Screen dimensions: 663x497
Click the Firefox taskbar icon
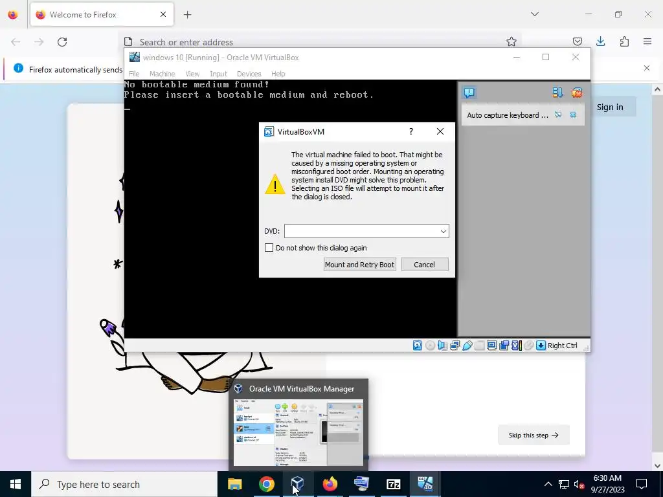pyautogui.click(x=330, y=484)
